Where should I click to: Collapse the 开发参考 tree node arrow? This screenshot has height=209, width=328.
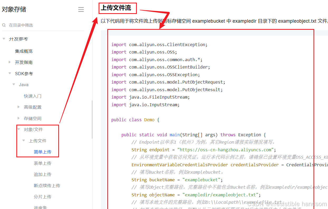[x=4, y=39]
